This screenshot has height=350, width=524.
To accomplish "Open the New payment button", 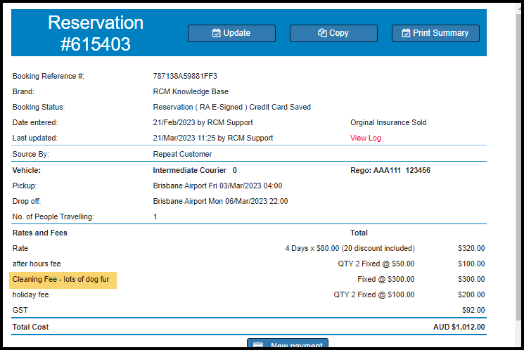I will [x=288, y=344].
